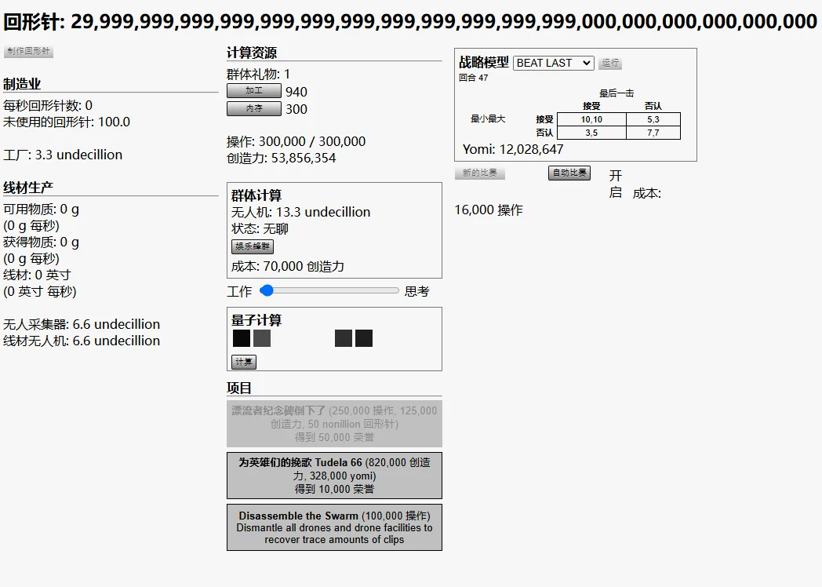This screenshot has height=587, width=822.
Task: Click the Yomi: 12,028,647 line
Action: [x=513, y=150]
